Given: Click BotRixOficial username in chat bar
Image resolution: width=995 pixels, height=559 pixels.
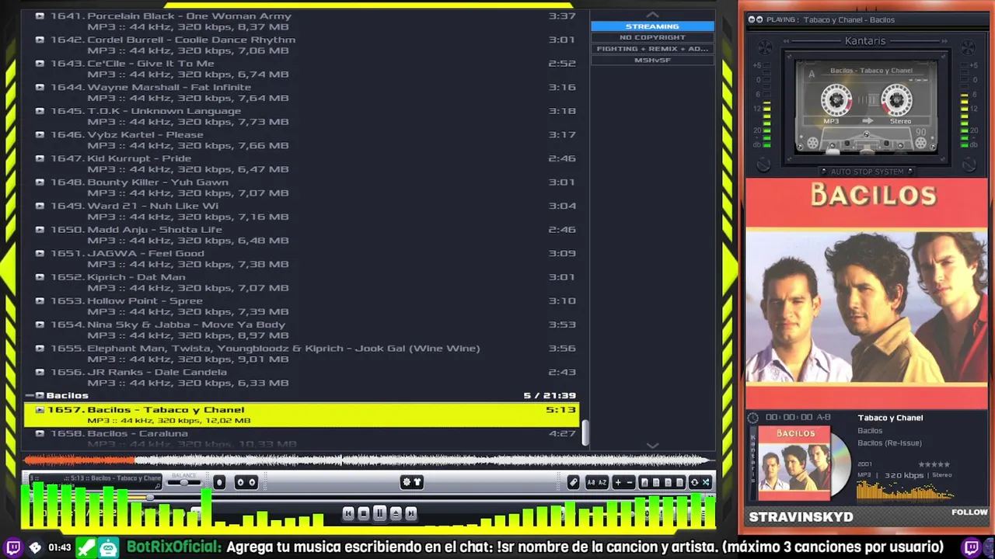Looking at the screenshot, I should [173, 547].
